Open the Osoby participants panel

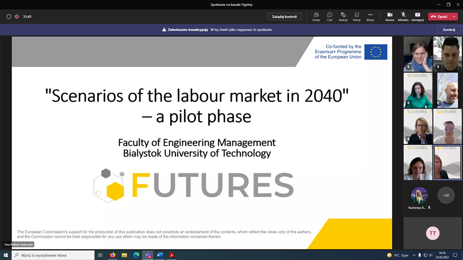(x=316, y=16)
